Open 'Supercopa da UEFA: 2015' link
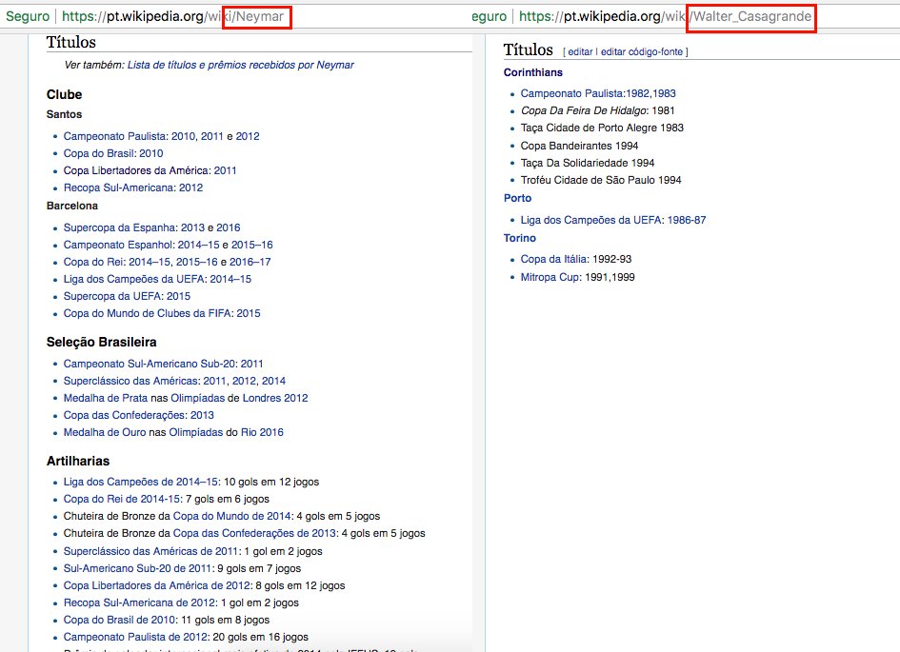 (127, 296)
